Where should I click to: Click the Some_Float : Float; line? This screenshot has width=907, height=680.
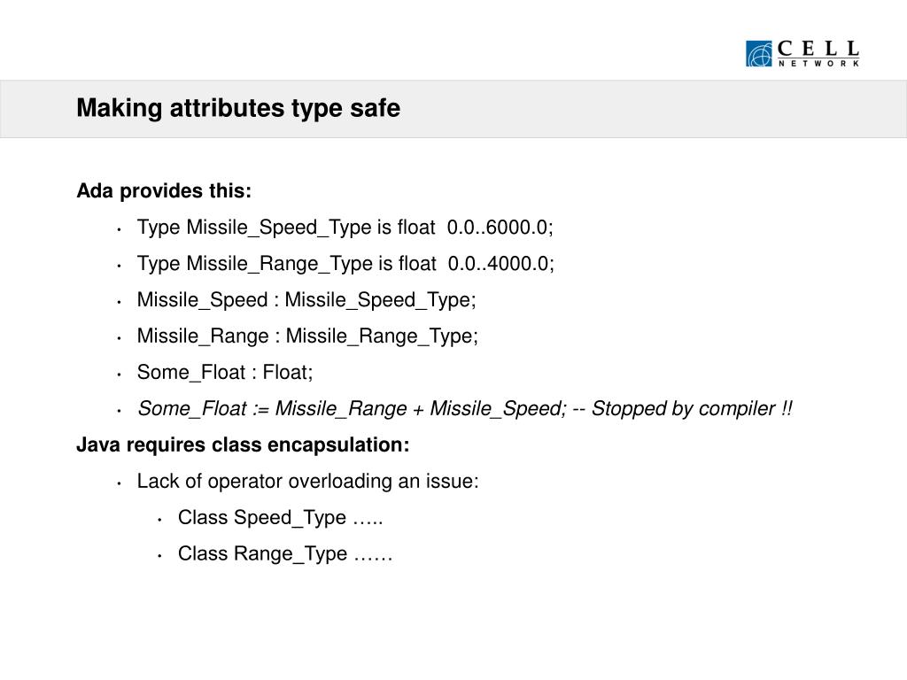(x=224, y=373)
